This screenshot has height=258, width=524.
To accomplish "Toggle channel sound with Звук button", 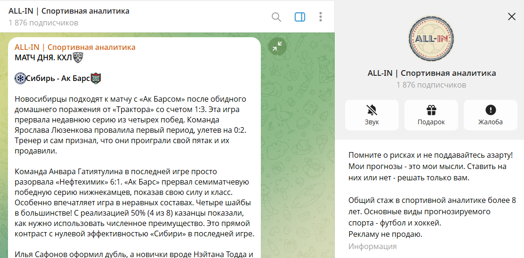I will 371,115.
